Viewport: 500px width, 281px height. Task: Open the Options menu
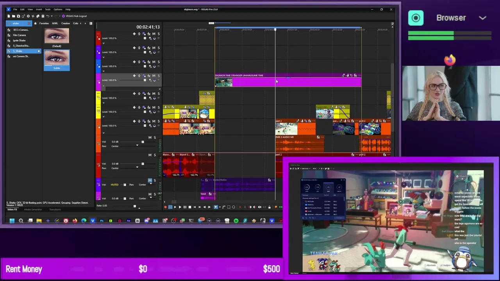(x=58, y=9)
